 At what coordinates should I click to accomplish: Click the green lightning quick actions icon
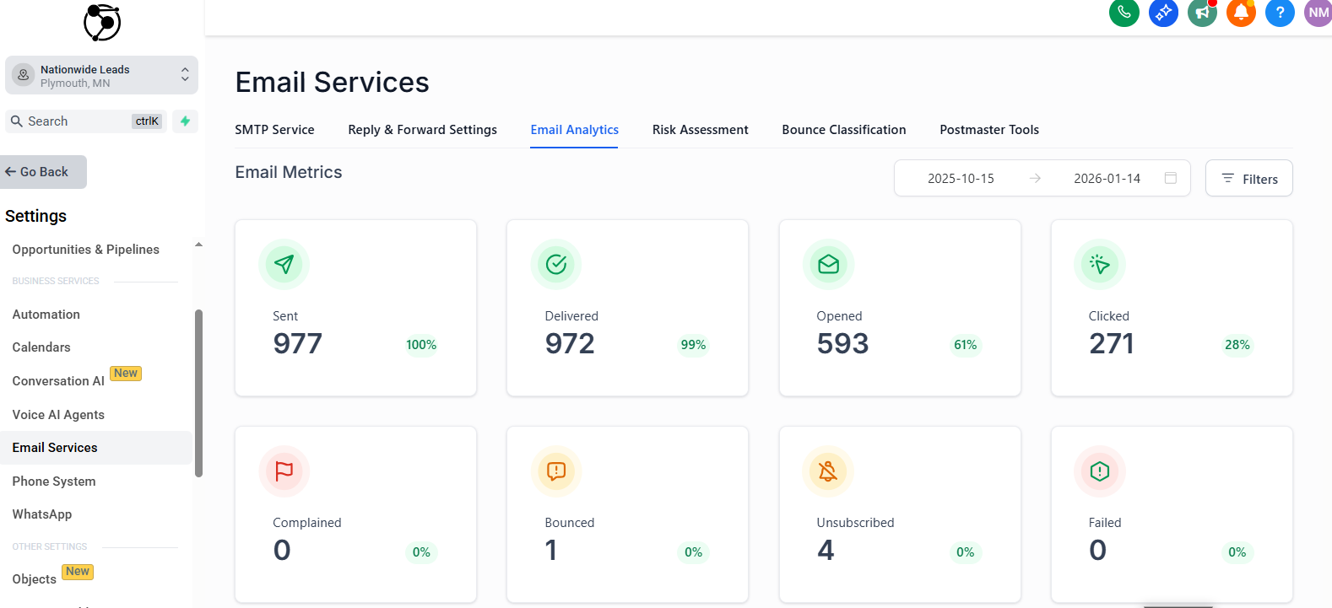pyautogui.click(x=185, y=121)
